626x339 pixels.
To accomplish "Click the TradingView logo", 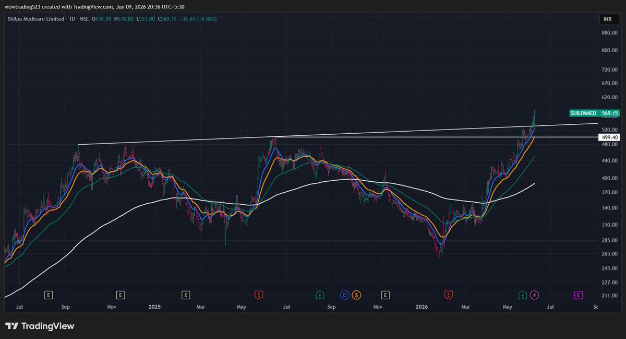I will (40, 326).
